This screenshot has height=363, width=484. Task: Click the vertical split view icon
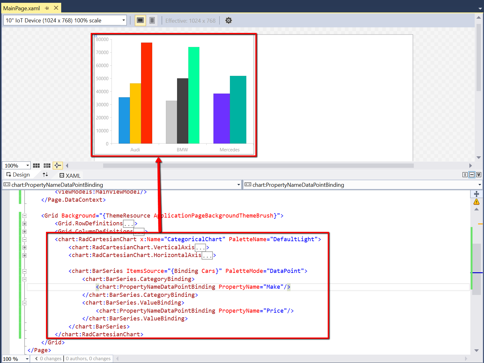coord(465,175)
